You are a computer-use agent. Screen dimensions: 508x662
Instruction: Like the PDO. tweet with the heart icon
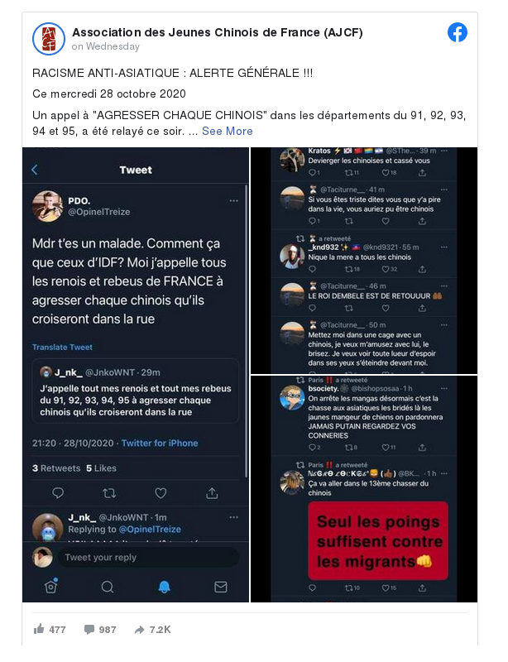[x=161, y=492]
